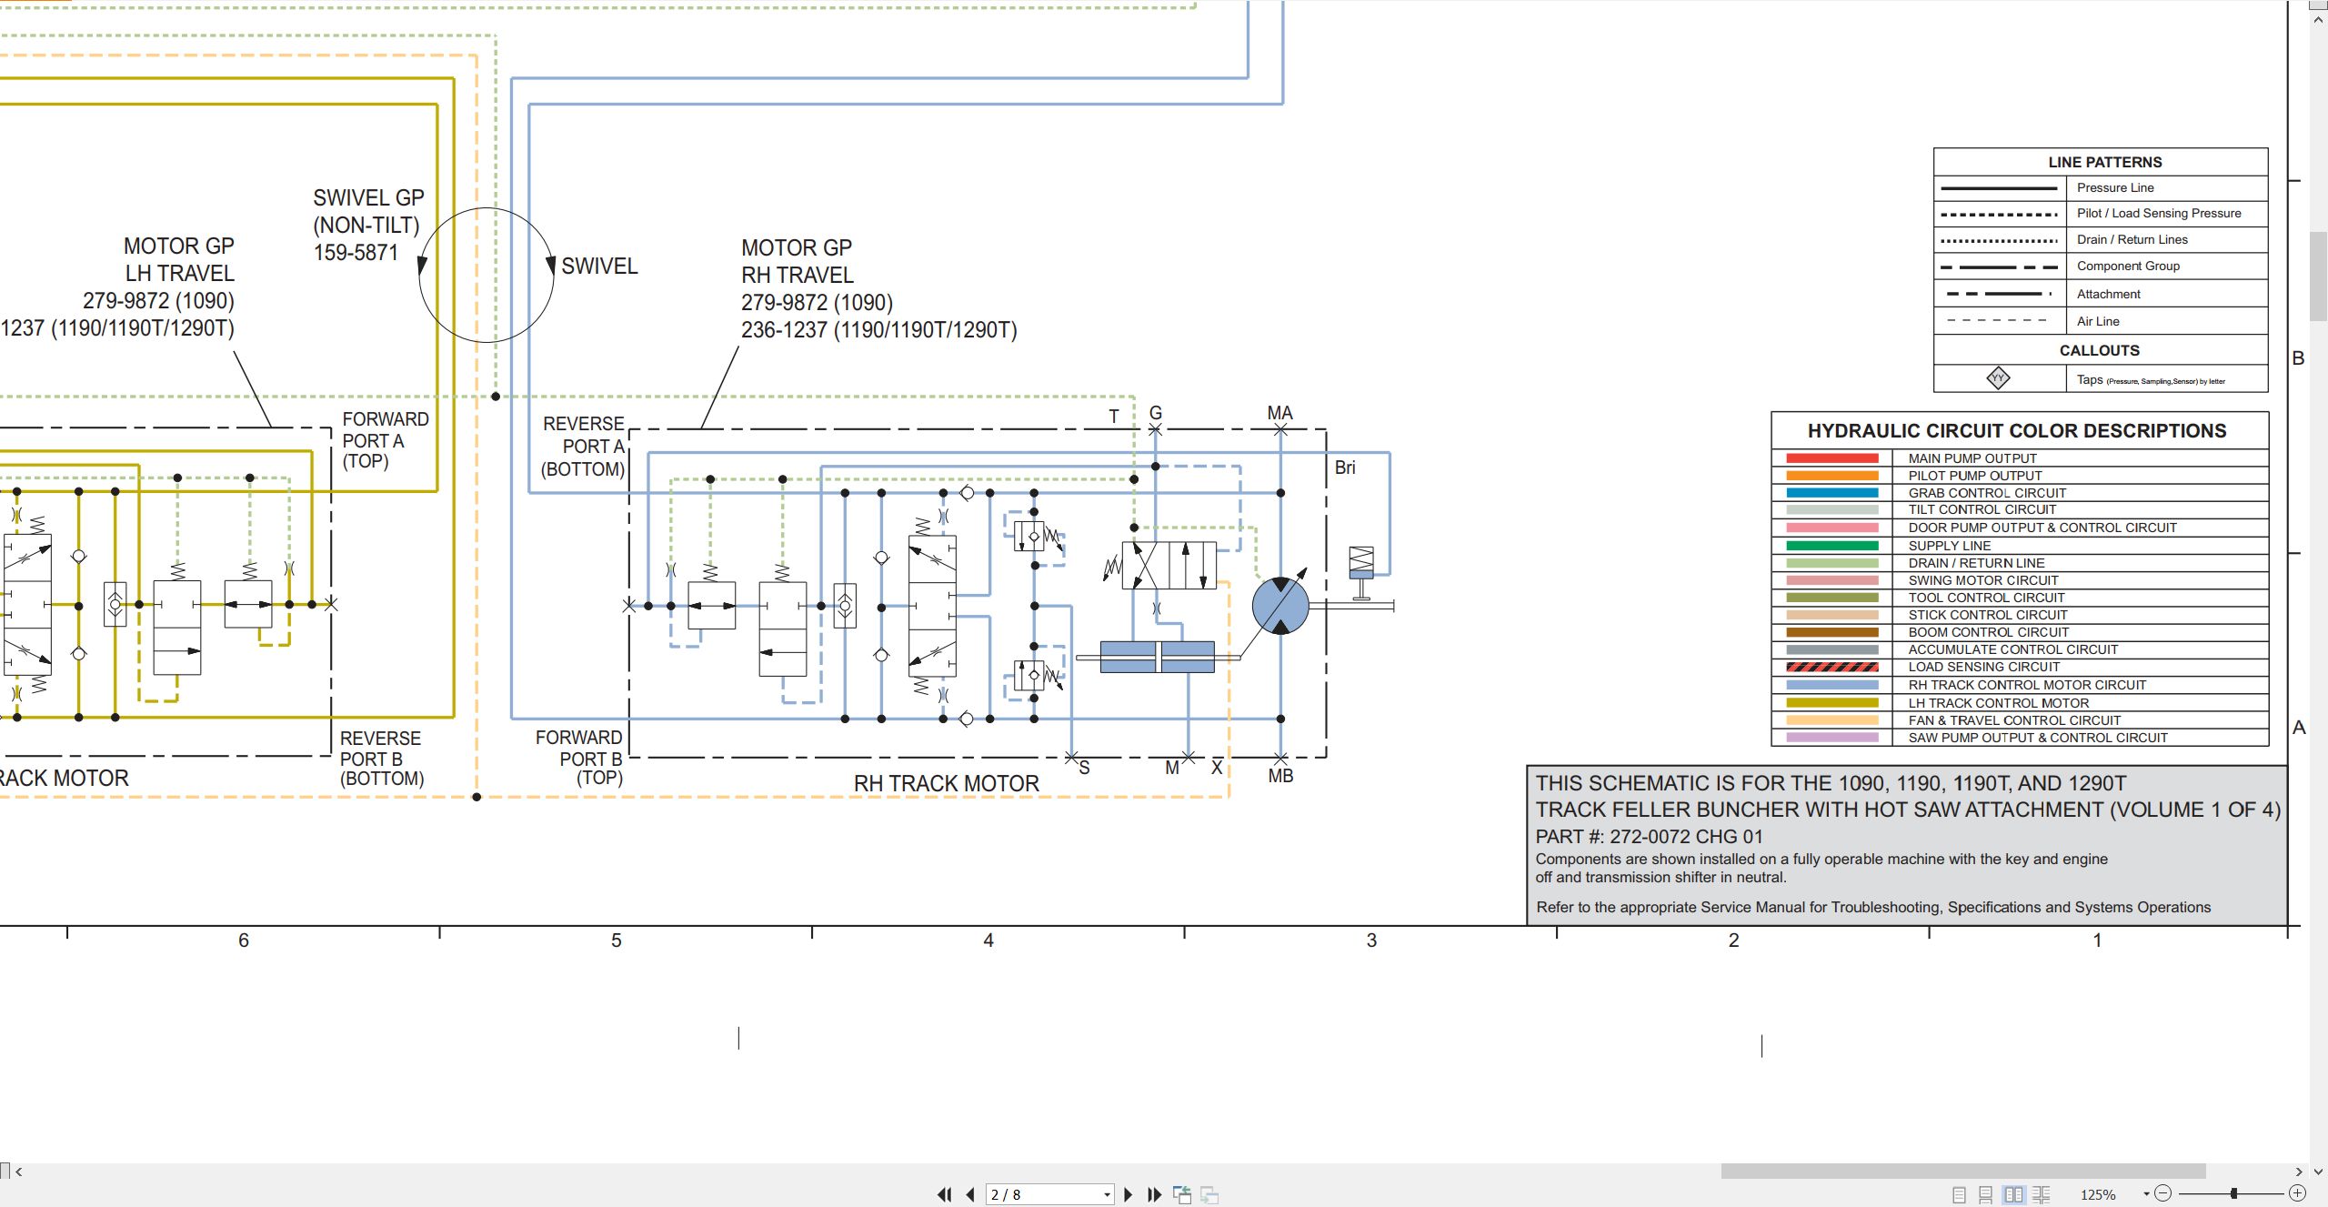2328x1207 pixels.
Task: Go to the first page
Action: 944,1194
